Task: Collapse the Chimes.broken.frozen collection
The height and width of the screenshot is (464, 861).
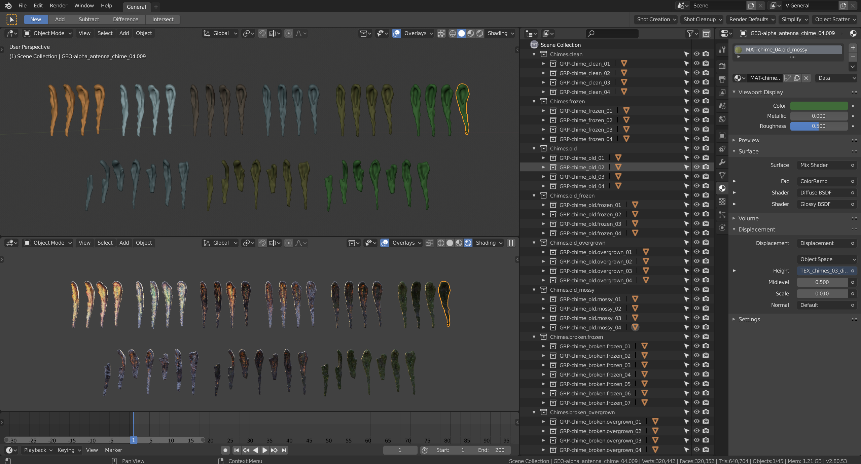Action: point(535,337)
